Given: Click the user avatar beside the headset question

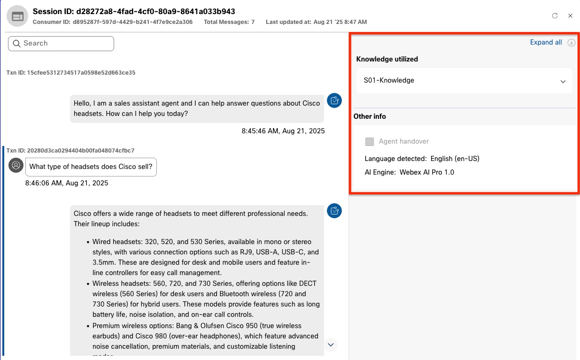Looking at the screenshot, I should (x=16, y=165).
